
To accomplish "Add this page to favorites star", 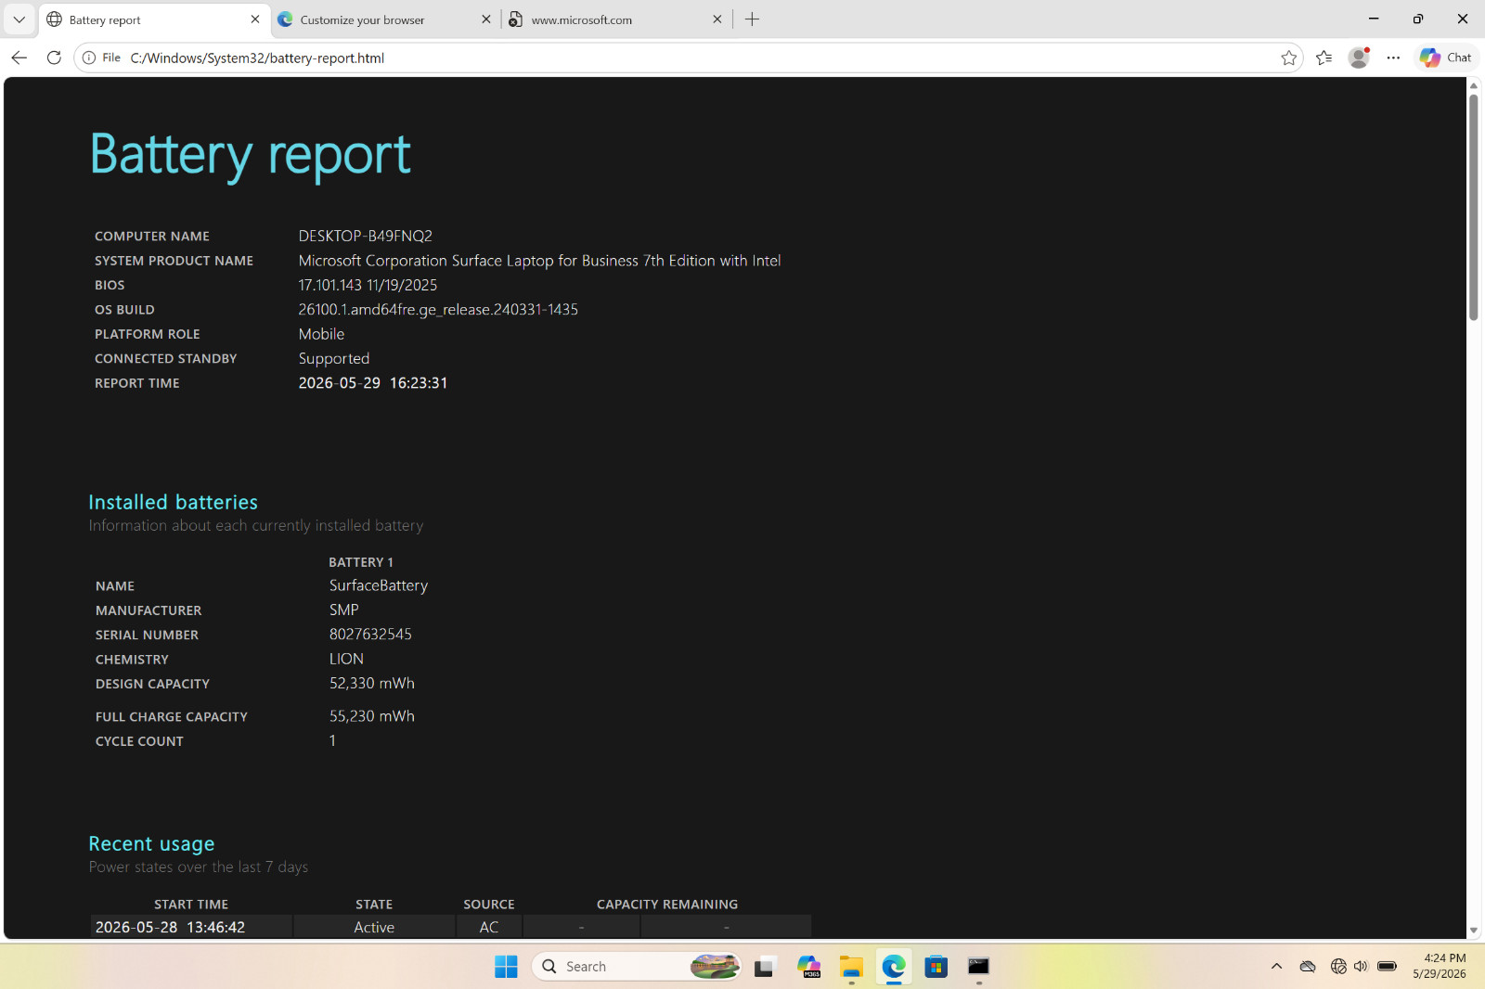I will point(1288,58).
